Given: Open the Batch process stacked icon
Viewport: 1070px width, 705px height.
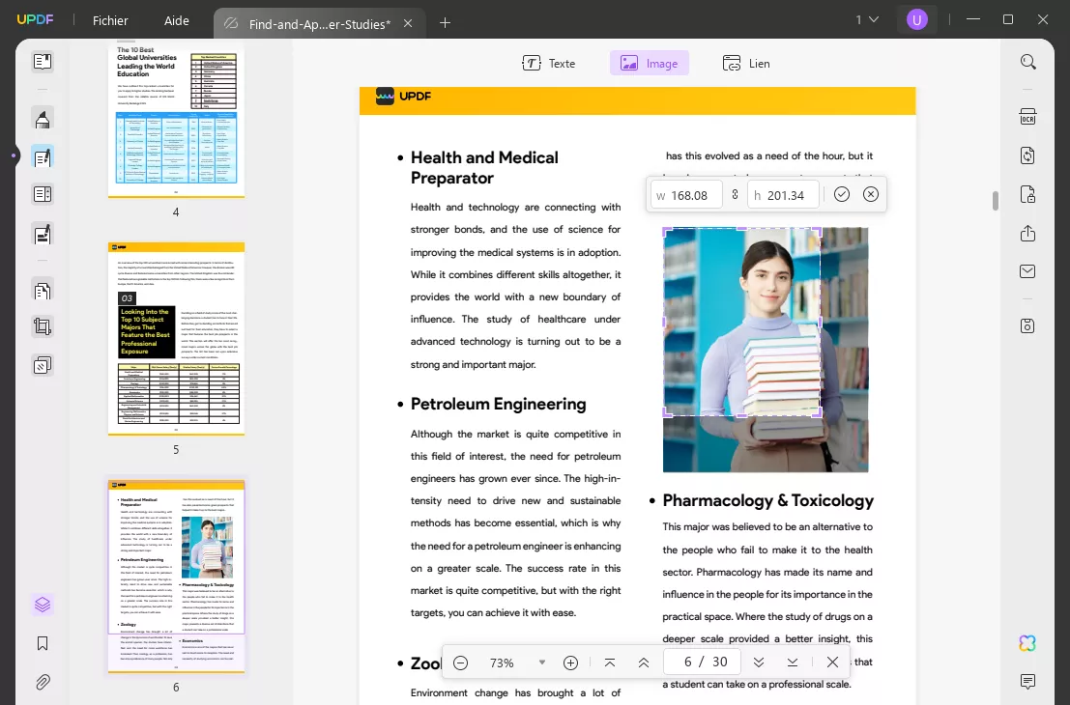Looking at the screenshot, I should click(x=43, y=365).
